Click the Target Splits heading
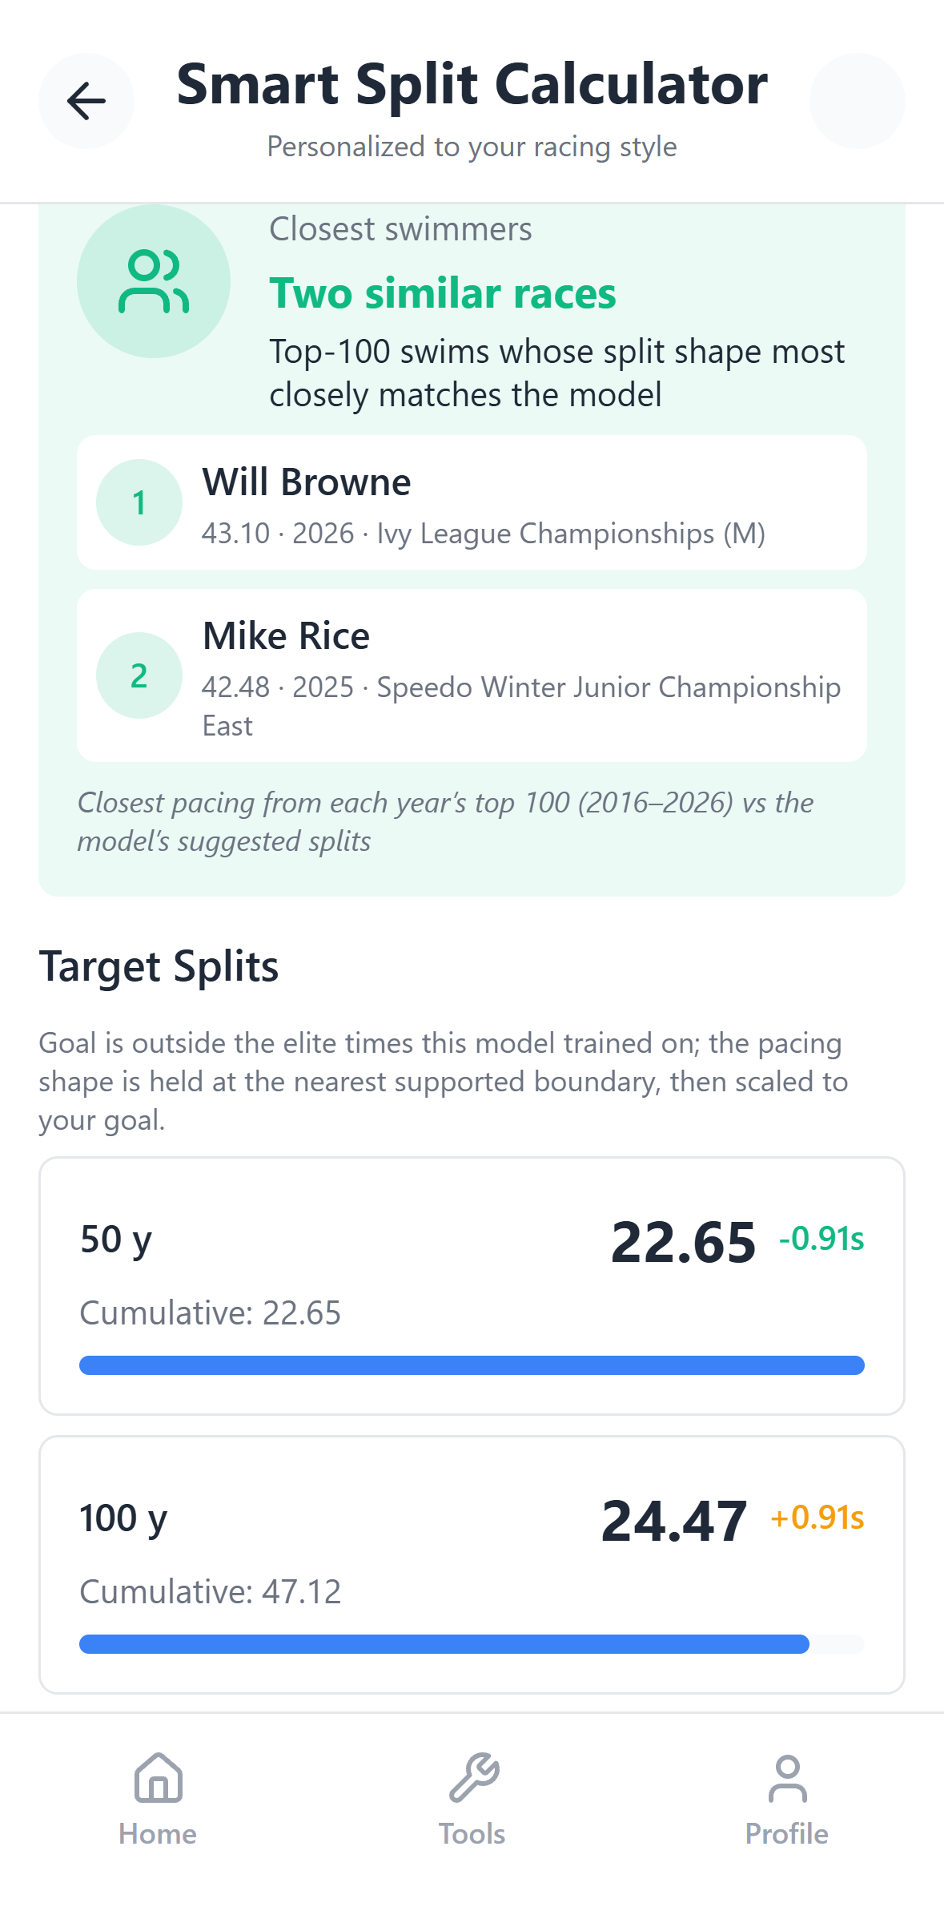Viewport: 944px width, 1923px height. point(159,966)
